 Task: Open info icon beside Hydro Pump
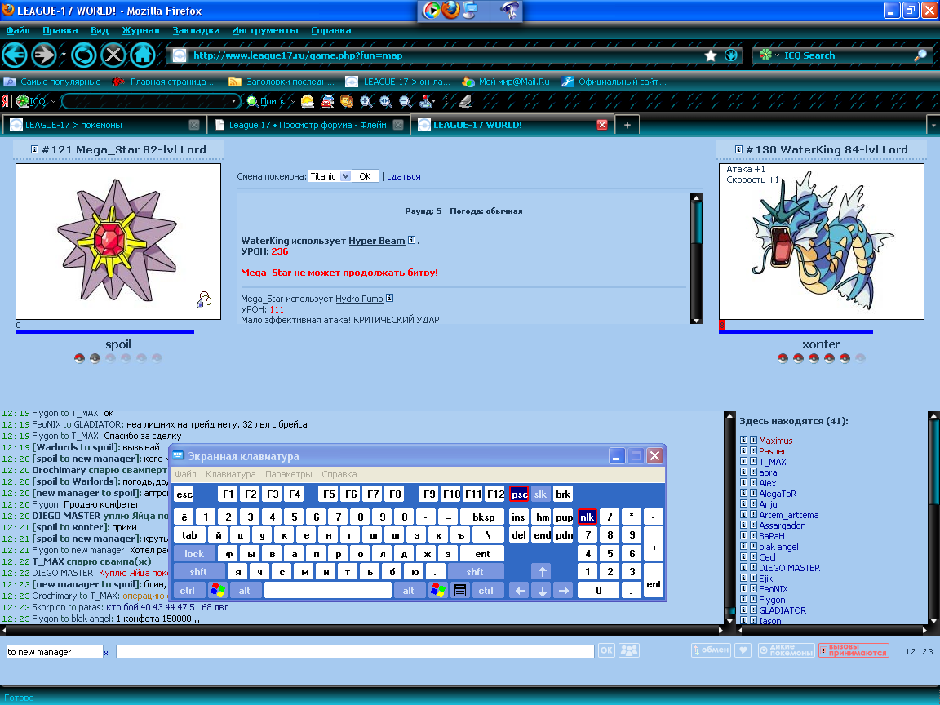390,298
